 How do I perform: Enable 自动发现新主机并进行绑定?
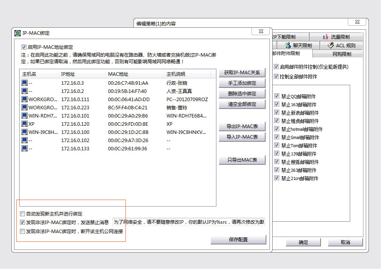click(x=22, y=213)
